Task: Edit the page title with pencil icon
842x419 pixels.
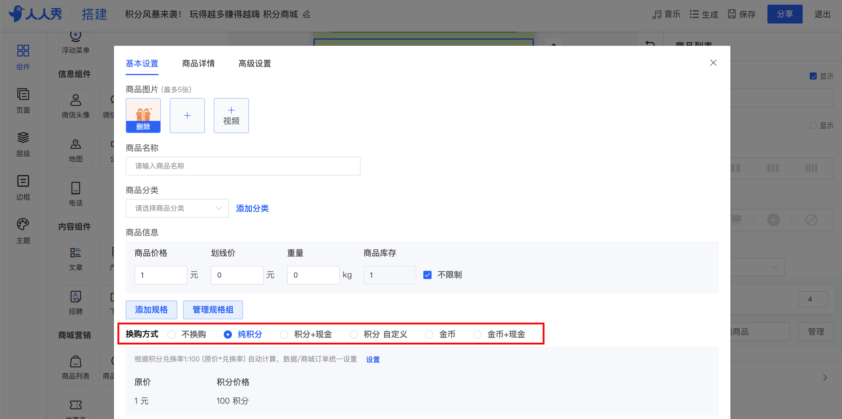Action: (x=307, y=14)
